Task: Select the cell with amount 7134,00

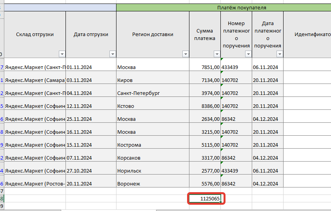Action: (x=205, y=77)
